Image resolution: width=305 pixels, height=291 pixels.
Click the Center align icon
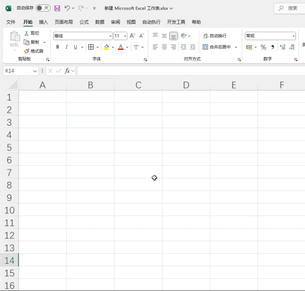tap(164, 47)
